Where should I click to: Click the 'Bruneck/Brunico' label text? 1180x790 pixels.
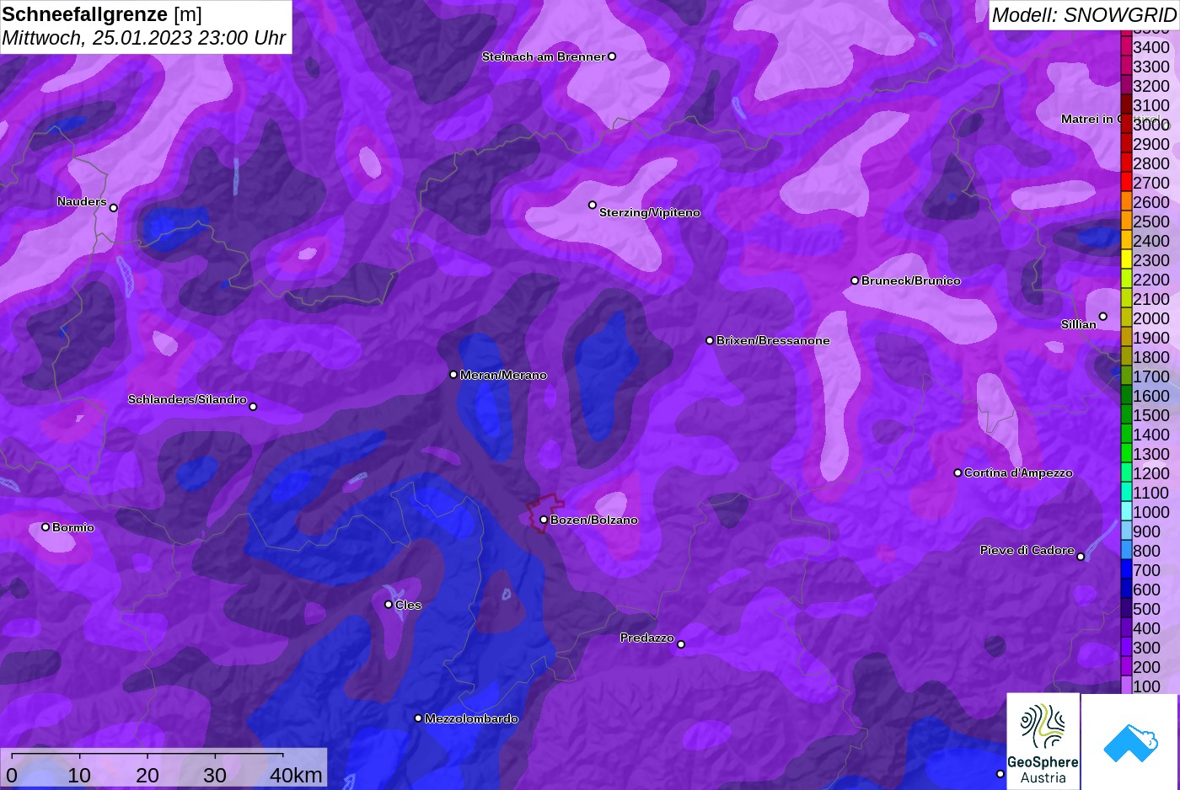coord(911,280)
